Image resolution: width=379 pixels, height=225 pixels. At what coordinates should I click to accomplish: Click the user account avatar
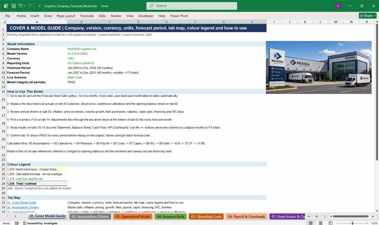click(x=338, y=6)
